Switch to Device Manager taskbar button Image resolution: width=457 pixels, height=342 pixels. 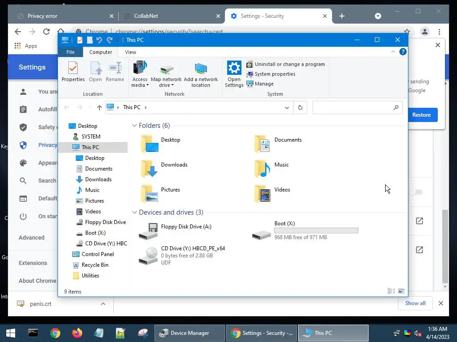[190, 333]
